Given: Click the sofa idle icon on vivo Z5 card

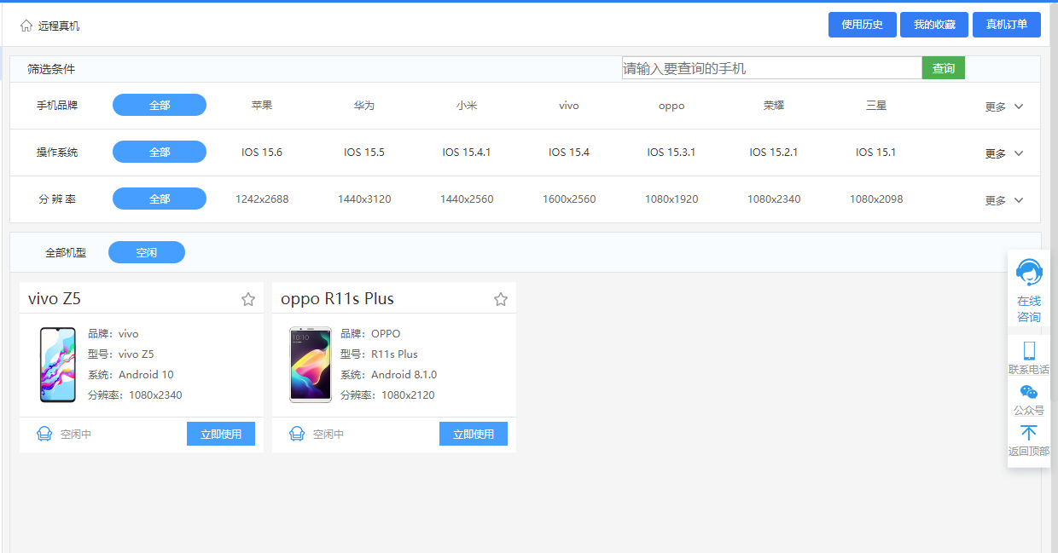Looking at the screenshot, I should pyautogui.click(x=44, y=434).
